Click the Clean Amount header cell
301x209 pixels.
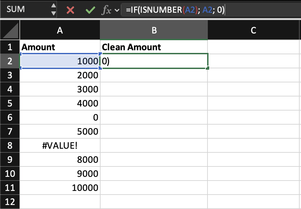click(154, 47)
